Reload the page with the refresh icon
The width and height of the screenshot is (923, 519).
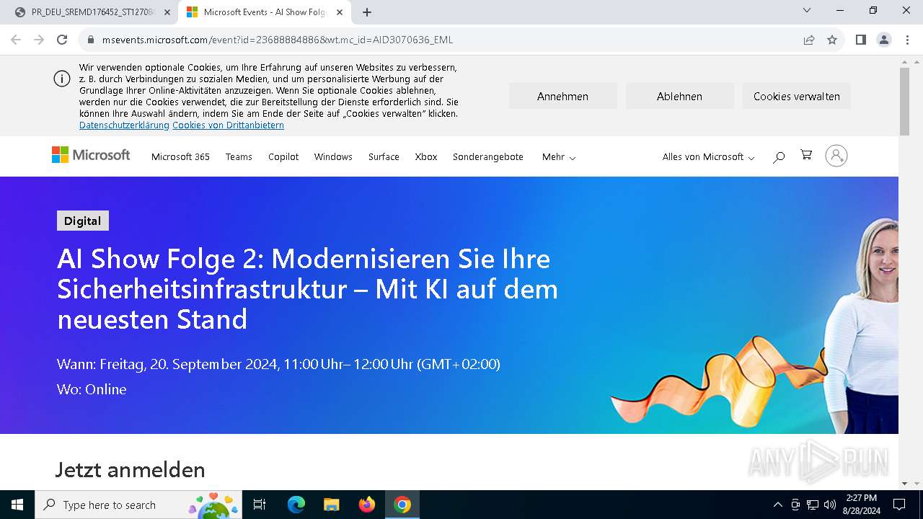coord(62,40)
